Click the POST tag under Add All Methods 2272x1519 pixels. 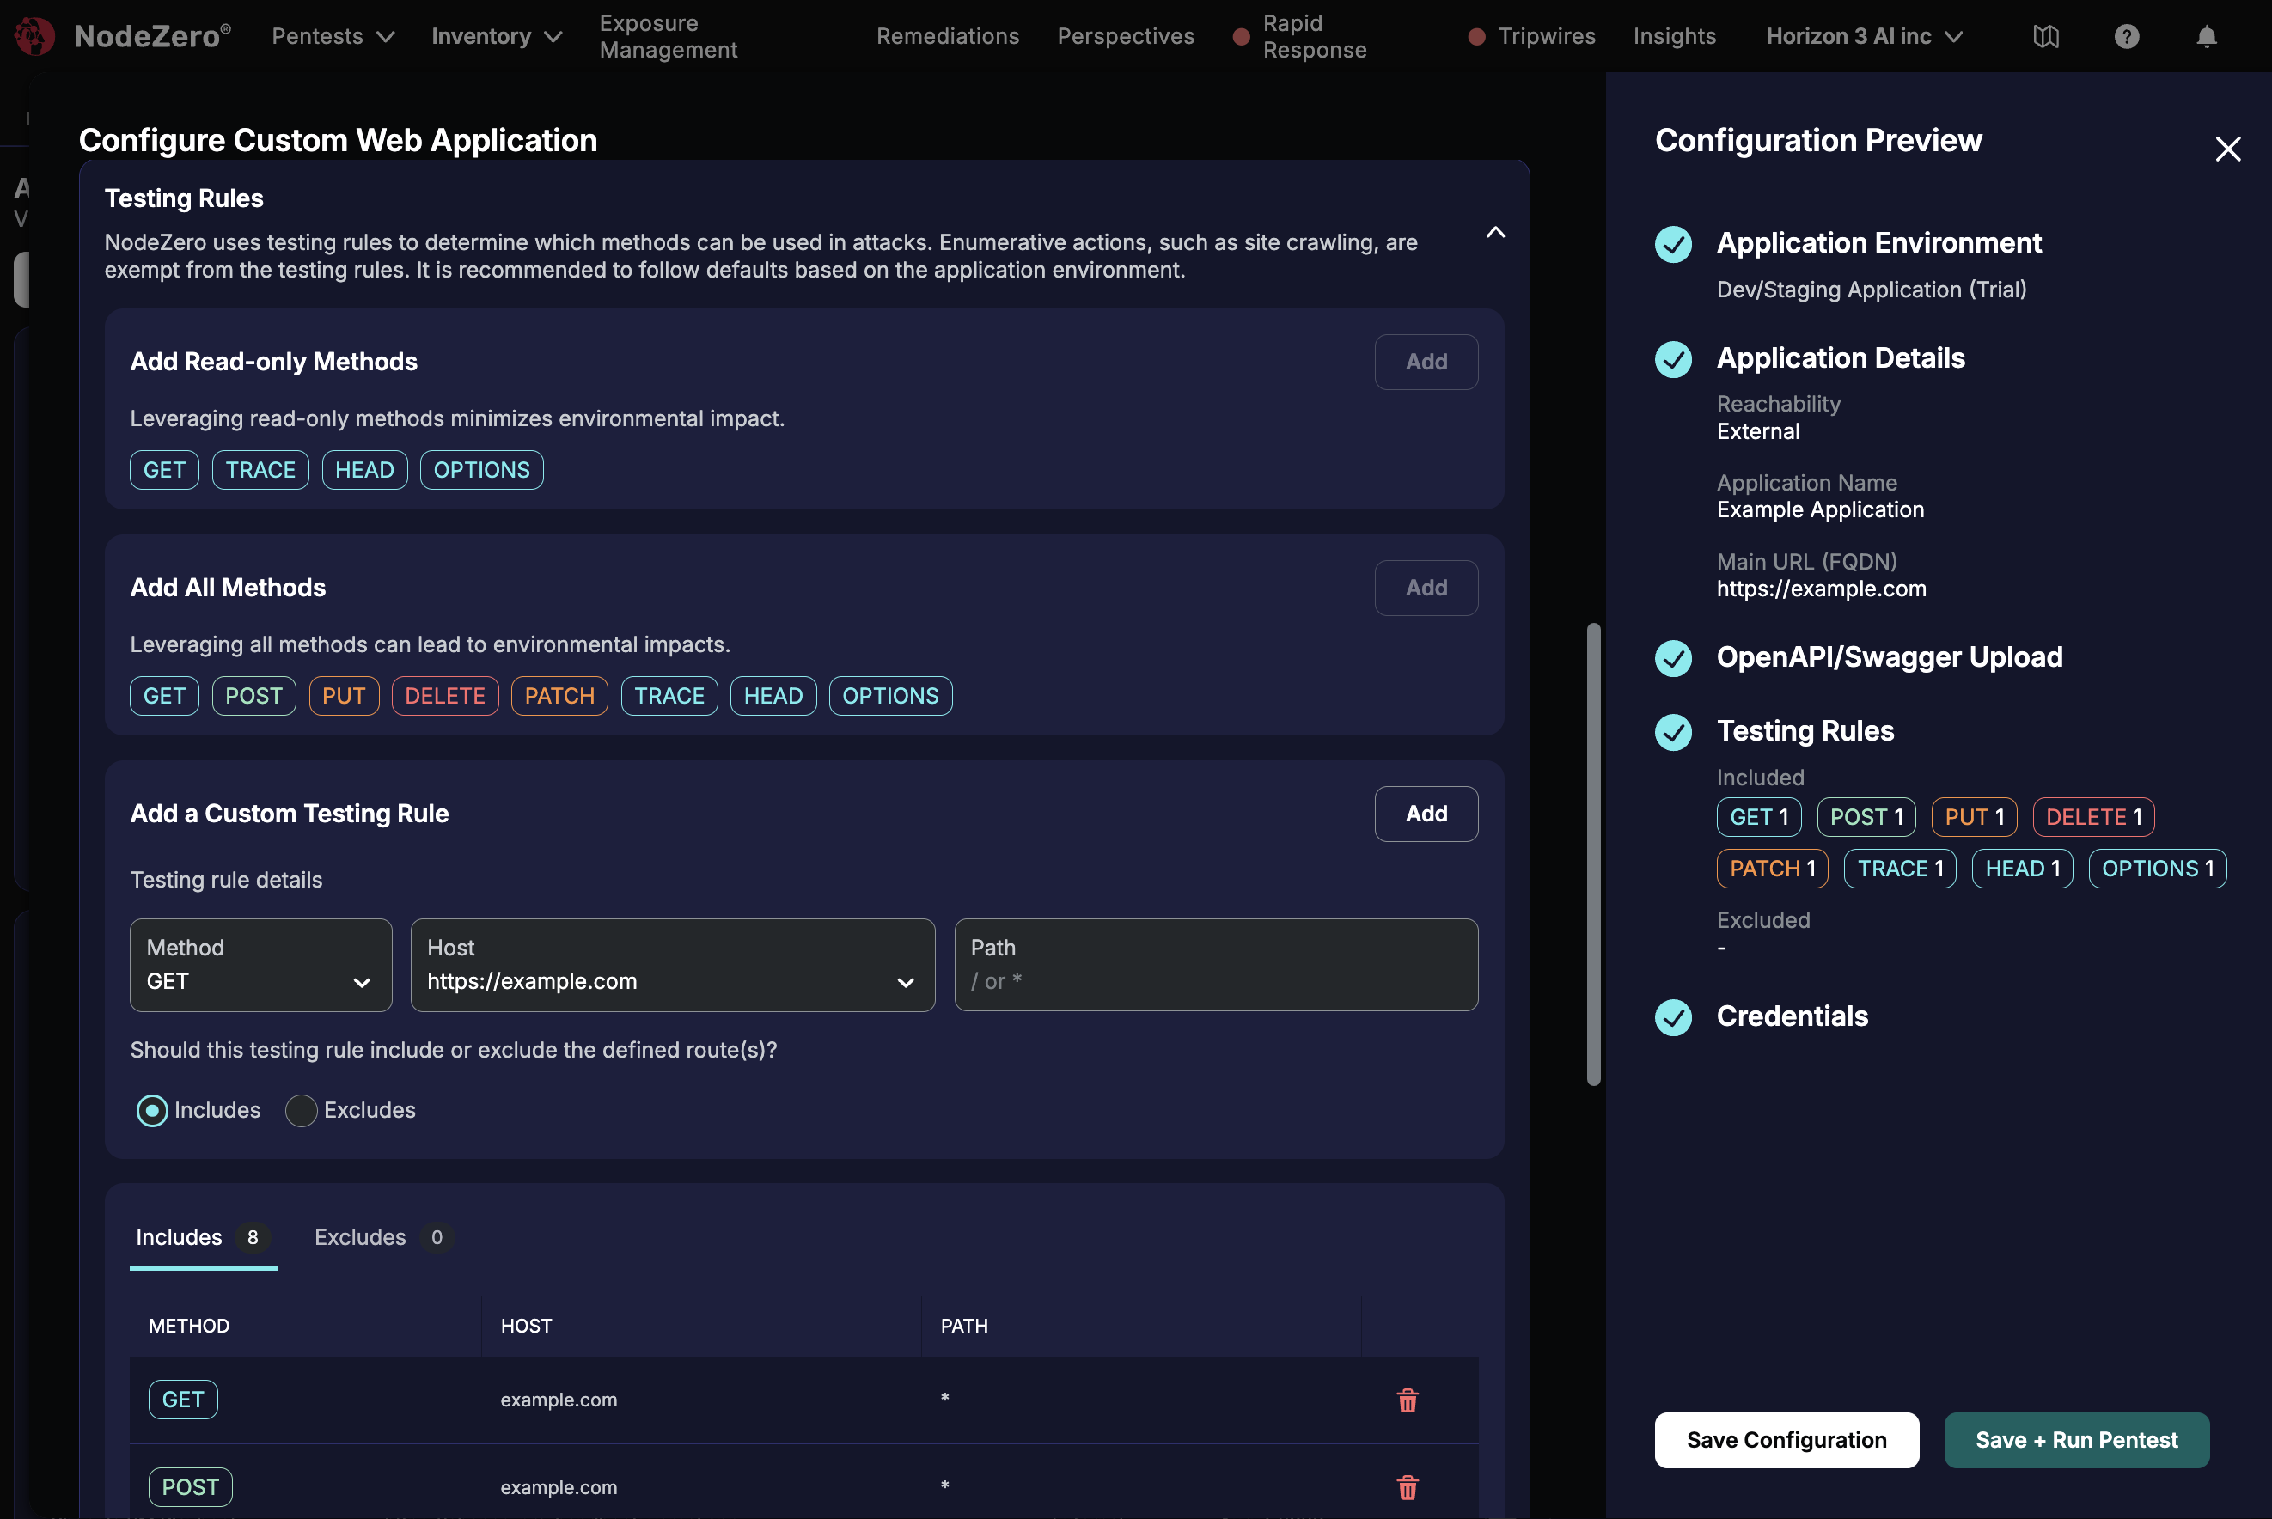tap(253, 696)
